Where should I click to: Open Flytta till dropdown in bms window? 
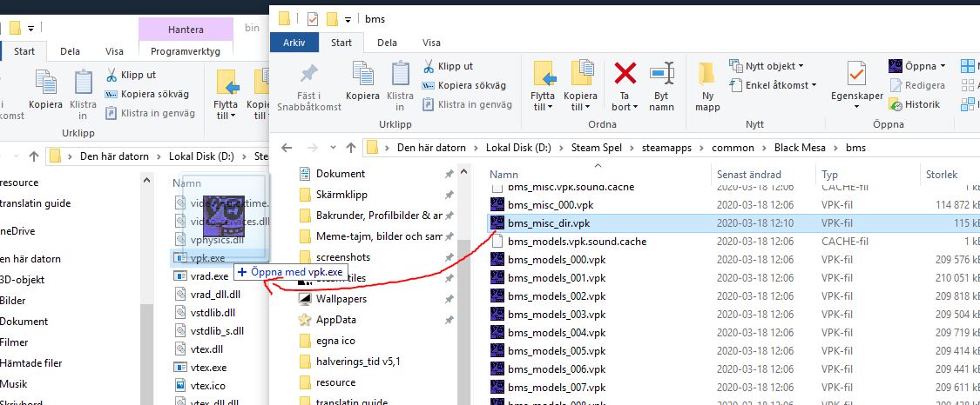(x=543, y=101)
